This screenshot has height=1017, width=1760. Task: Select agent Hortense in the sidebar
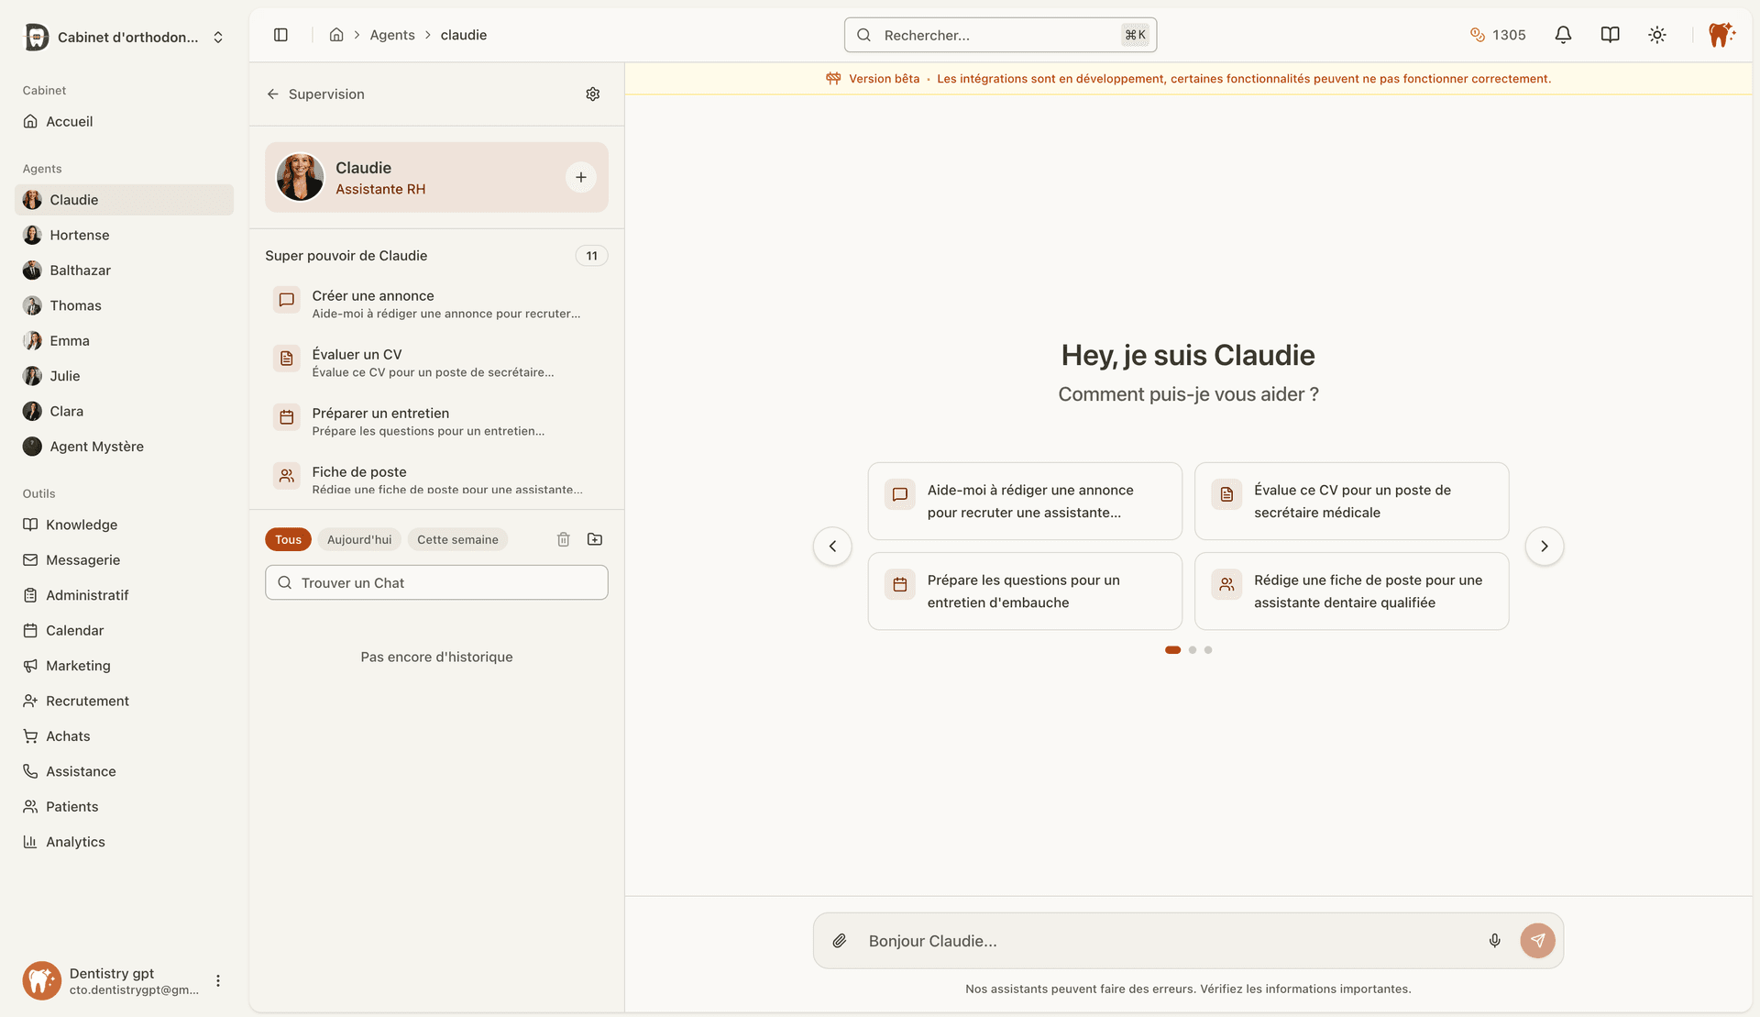click(x=78, y=234)
